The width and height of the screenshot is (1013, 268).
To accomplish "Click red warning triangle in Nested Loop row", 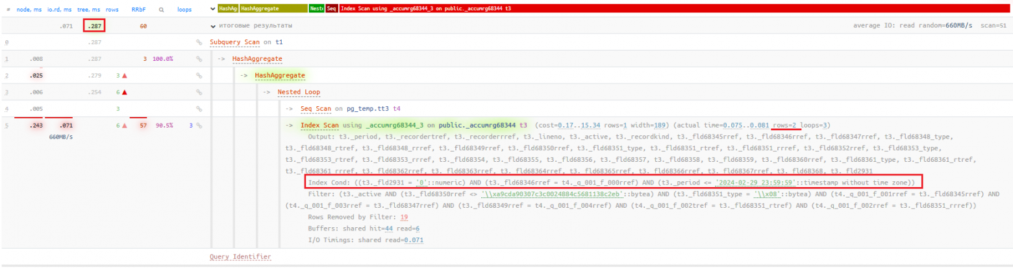I will (x=123, y=93).
